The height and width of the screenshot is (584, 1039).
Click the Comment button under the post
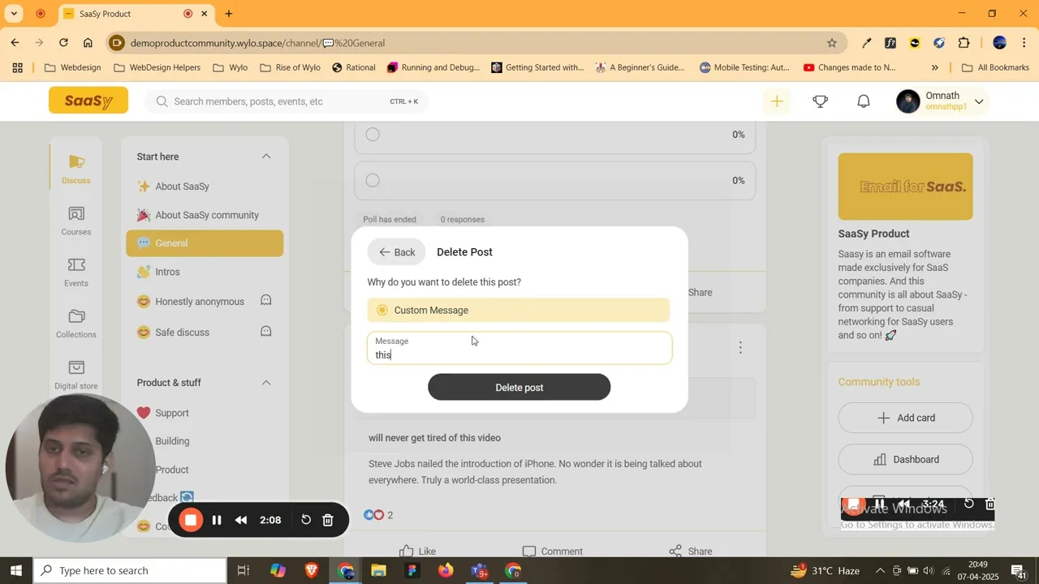553,552
